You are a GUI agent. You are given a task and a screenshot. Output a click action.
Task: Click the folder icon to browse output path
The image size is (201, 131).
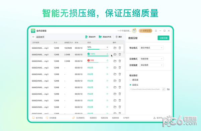pyautogui.click(x=168, y=89)
